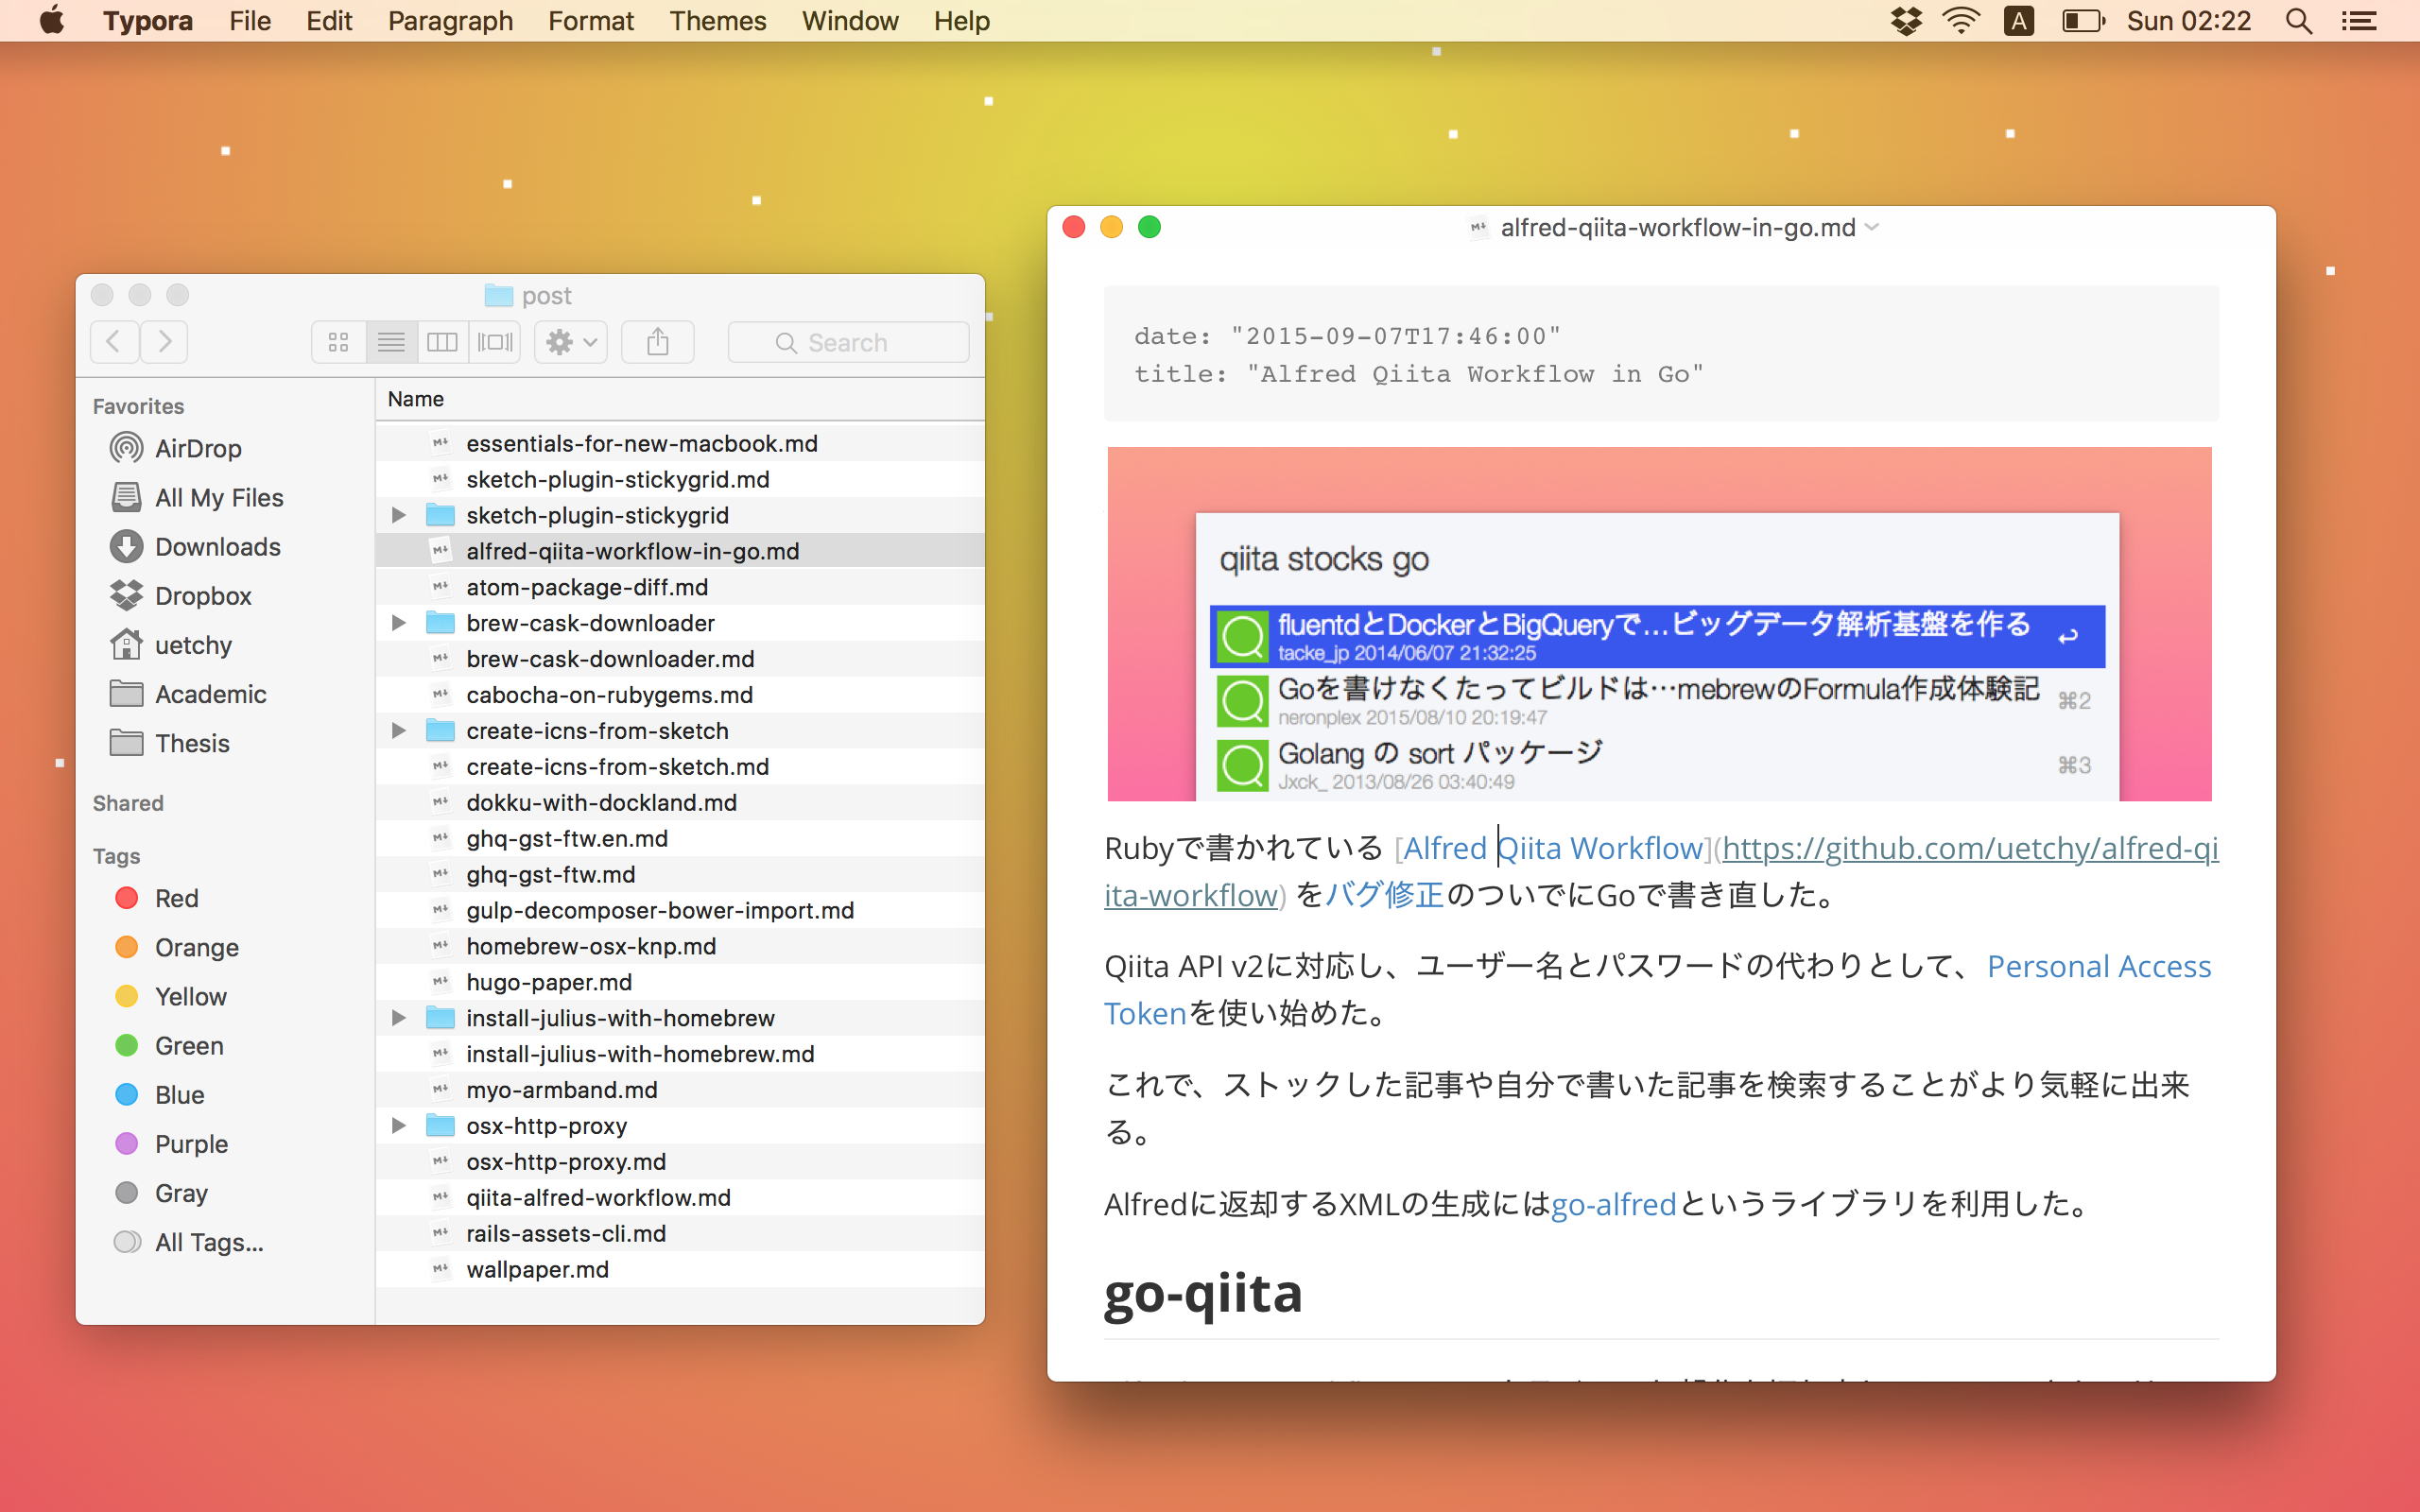The height and width of the screenshot is (1512, 2420).
Task: Click the Finder share icon
Action: coord(657,342)
